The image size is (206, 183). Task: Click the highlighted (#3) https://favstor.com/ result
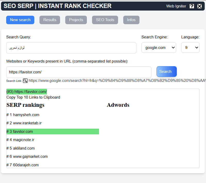click(x=27, y=92)
